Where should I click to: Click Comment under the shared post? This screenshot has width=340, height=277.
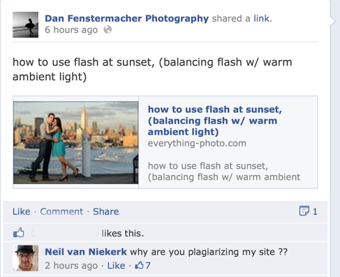[x=61, y=211]
